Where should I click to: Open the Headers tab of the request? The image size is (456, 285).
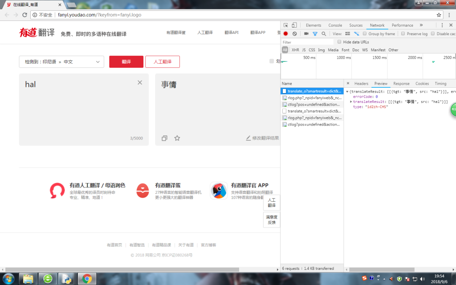[361, 84]
